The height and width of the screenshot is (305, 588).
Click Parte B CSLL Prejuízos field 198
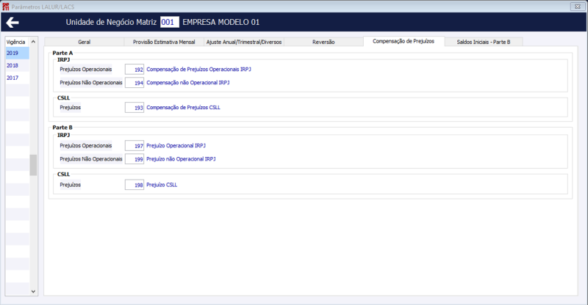(x=135, y=185)
